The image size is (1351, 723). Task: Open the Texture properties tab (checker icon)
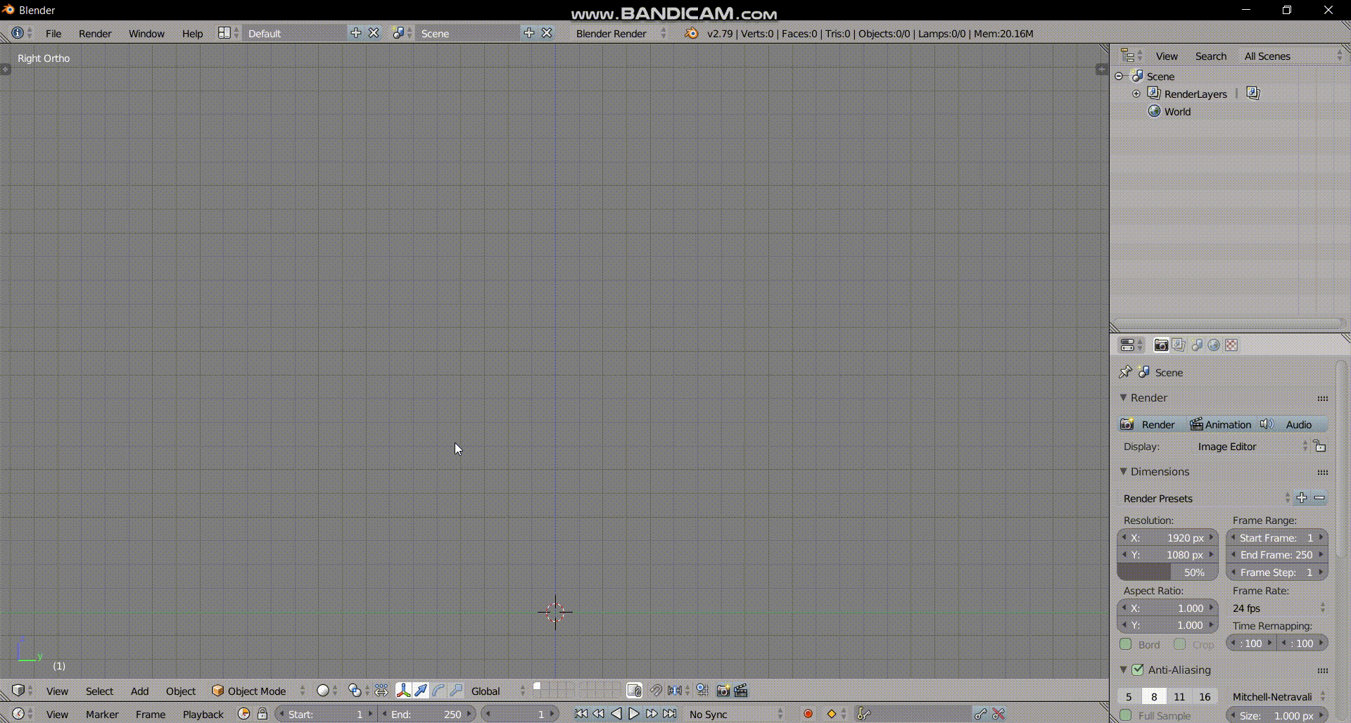pyautogui.click(x=1231, y=345)
